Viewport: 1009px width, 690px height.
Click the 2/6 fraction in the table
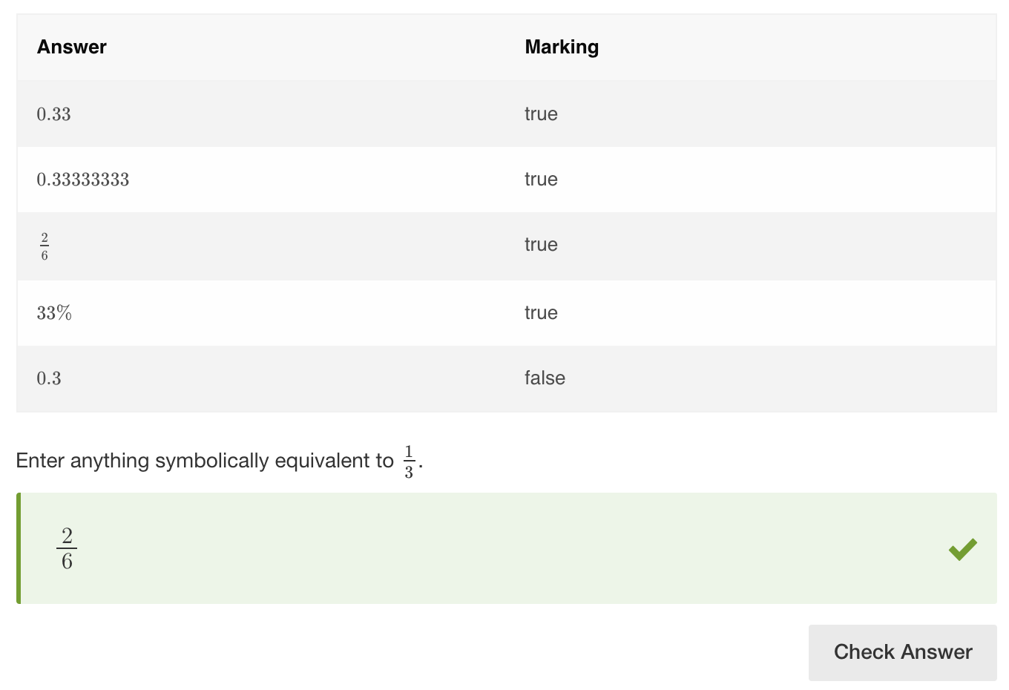pos(45,246)
